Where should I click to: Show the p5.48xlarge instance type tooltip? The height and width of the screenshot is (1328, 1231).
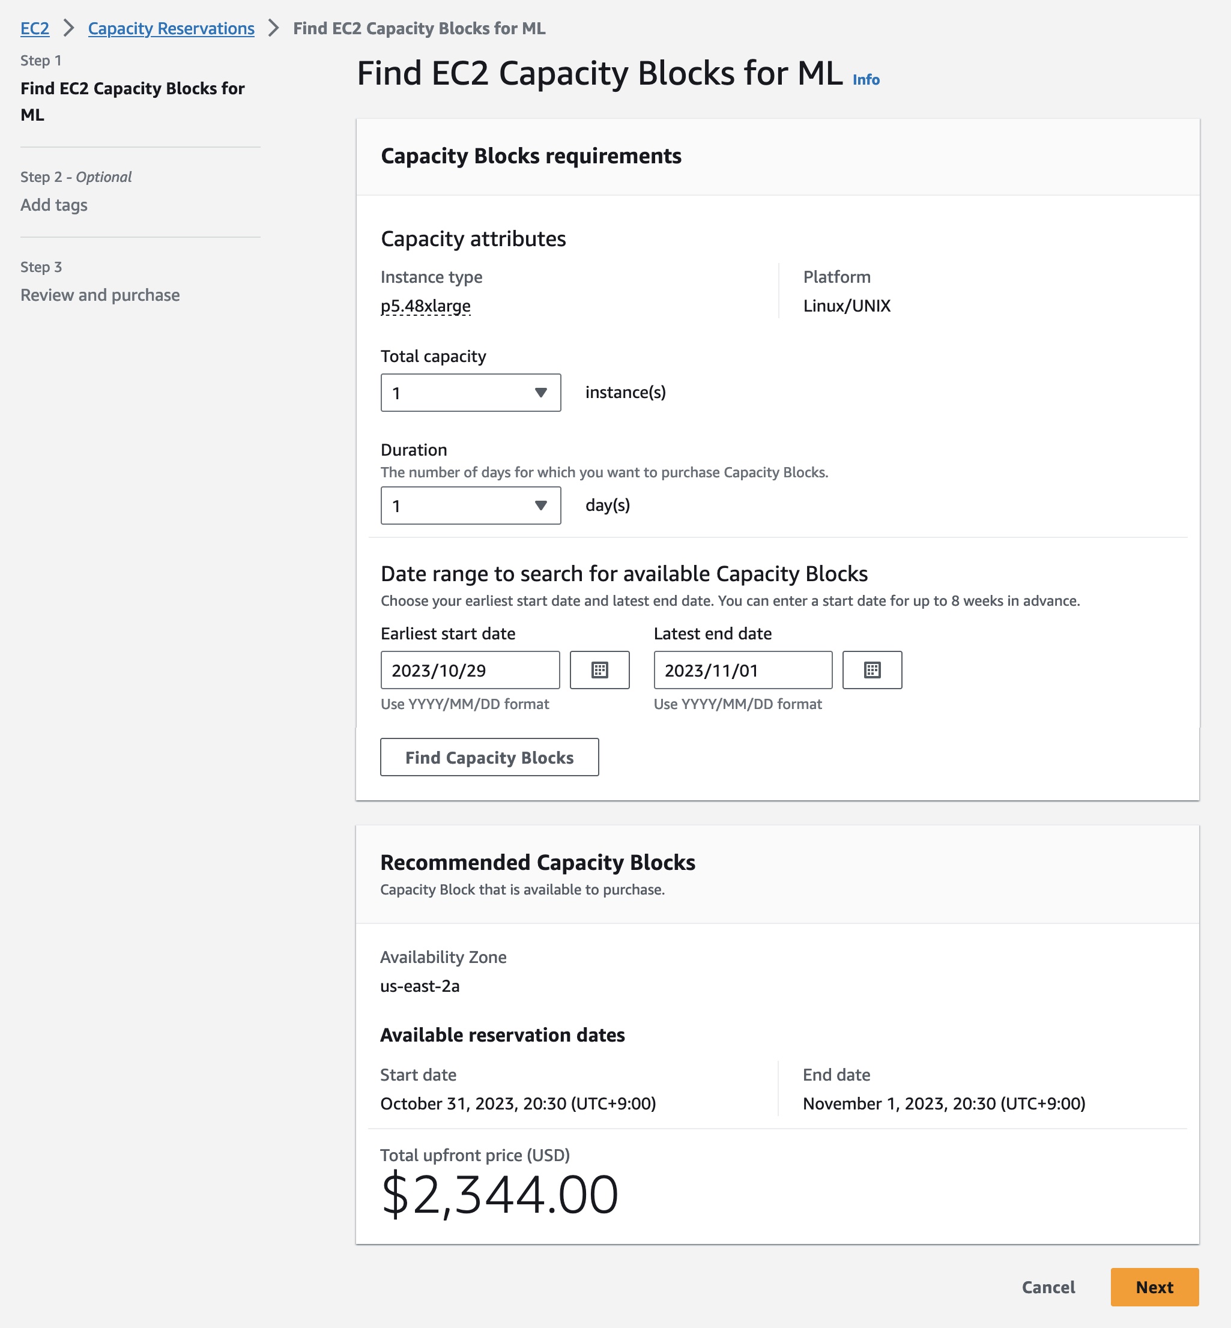(x=426, y=306)
